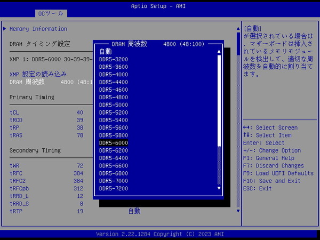Click the F10: Save and Exit hint

271,181
